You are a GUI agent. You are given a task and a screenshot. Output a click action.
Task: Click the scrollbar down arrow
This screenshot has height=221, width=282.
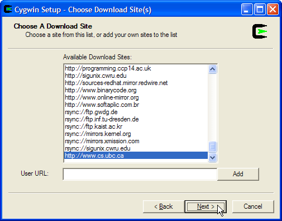point(212,157)
